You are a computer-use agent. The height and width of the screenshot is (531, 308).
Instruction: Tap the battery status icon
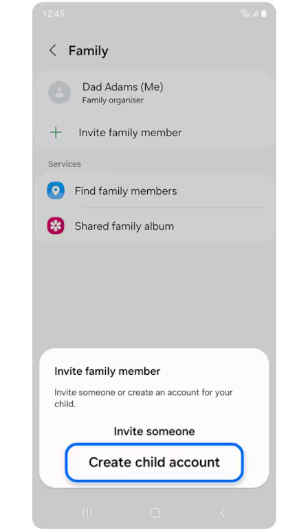264,13
